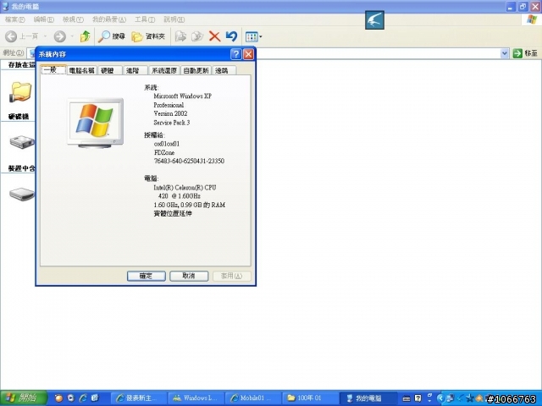Click the blue Undo arrow icon
The width and height of the screenshot is (542, 406).
click(x=231, y=36)
